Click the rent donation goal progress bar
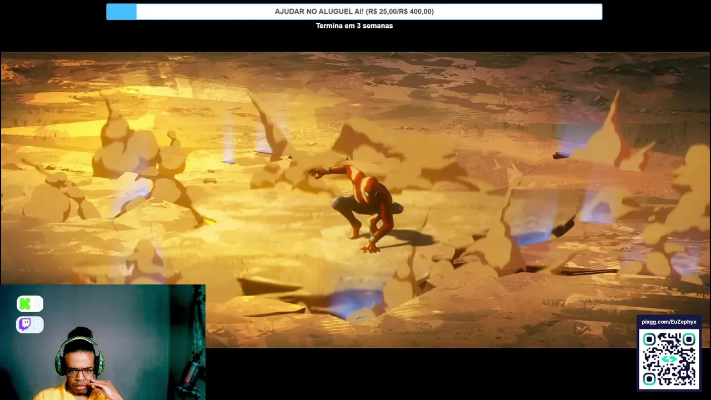This screenshot has width=711, height=400. (354, 12)
